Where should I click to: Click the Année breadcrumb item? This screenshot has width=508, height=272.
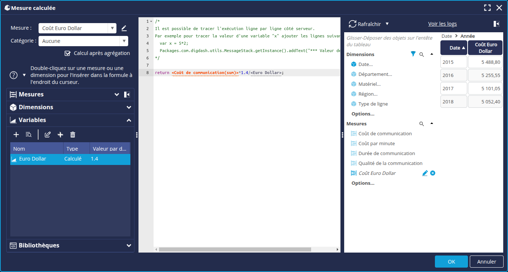(468, 36)
